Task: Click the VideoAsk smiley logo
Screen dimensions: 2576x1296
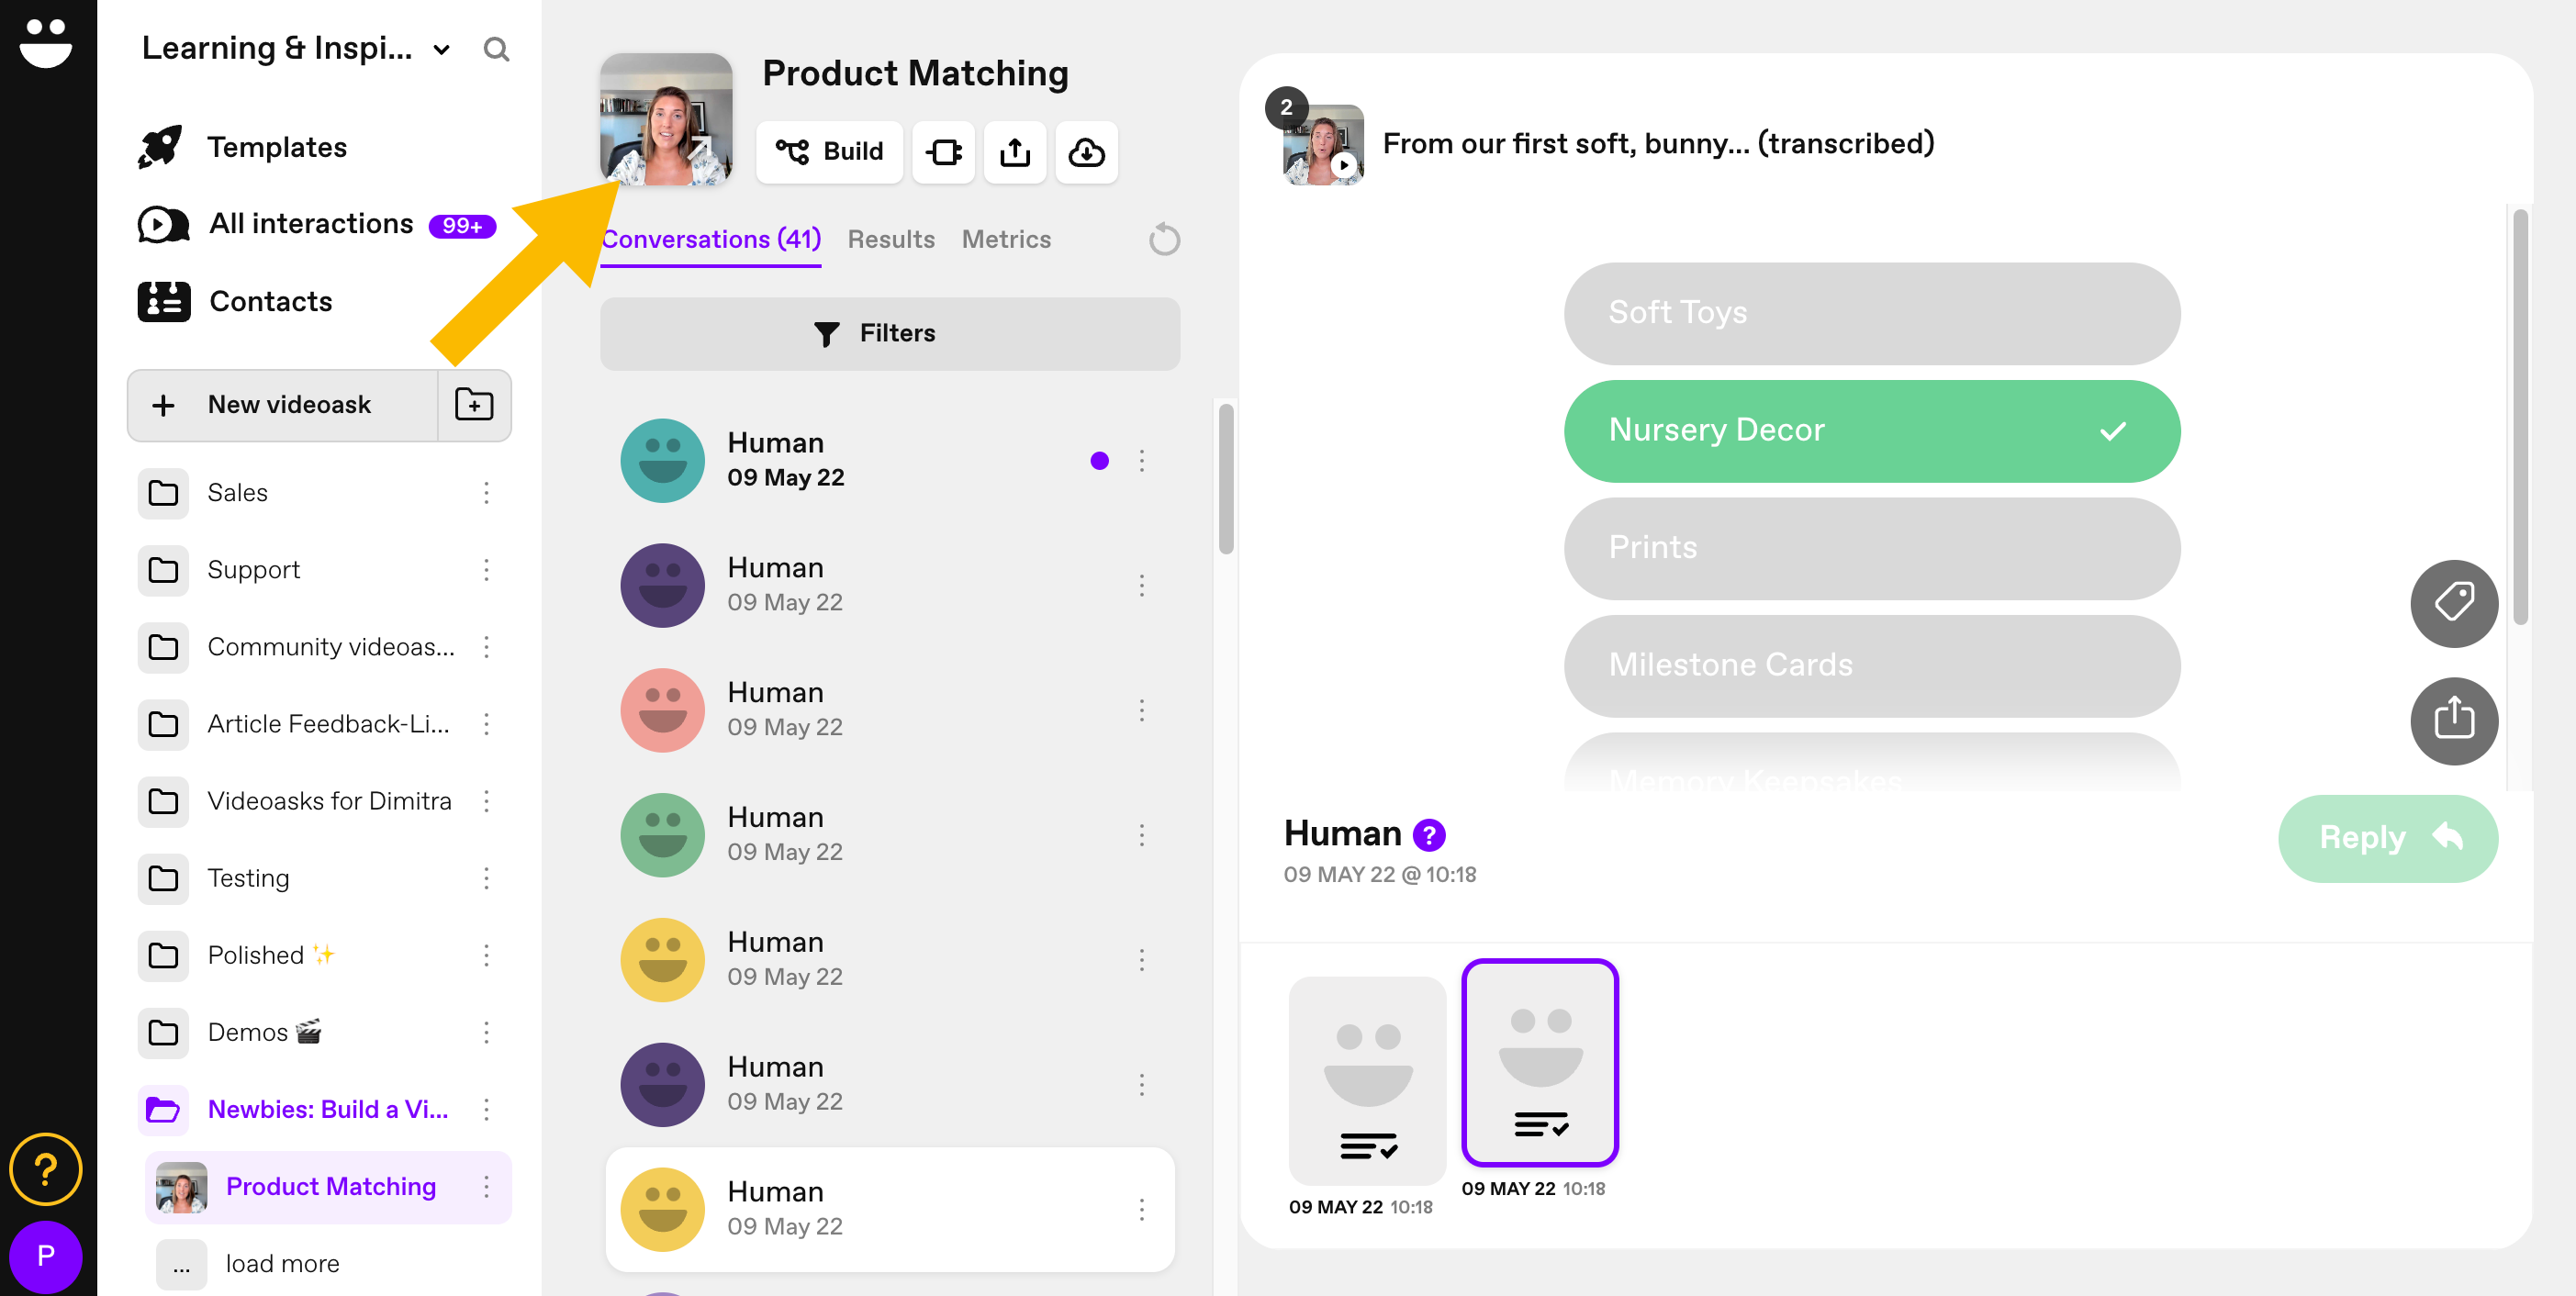Action: click(x=46, y=42)
